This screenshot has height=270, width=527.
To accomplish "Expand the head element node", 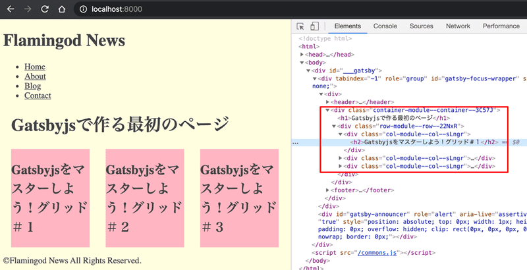I will tap(302, 55).
